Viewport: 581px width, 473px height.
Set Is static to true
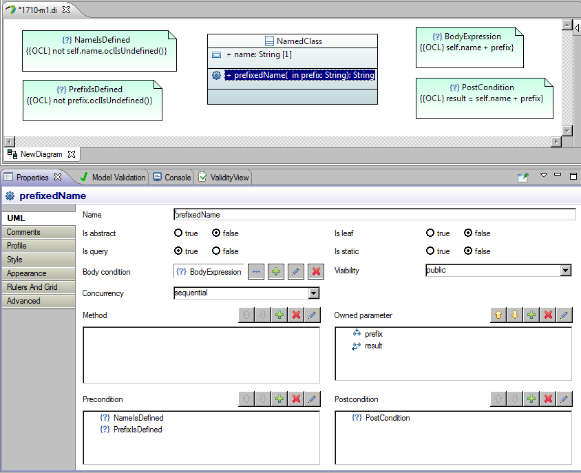[x=430, y=251]
